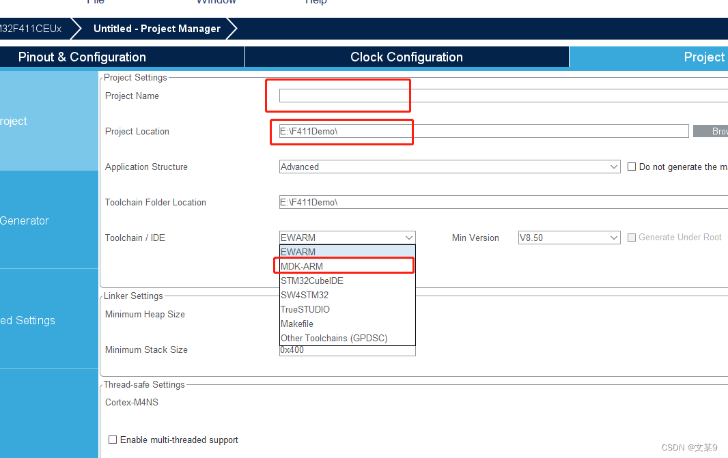Click the Application Structure label

tap(146, 167)
